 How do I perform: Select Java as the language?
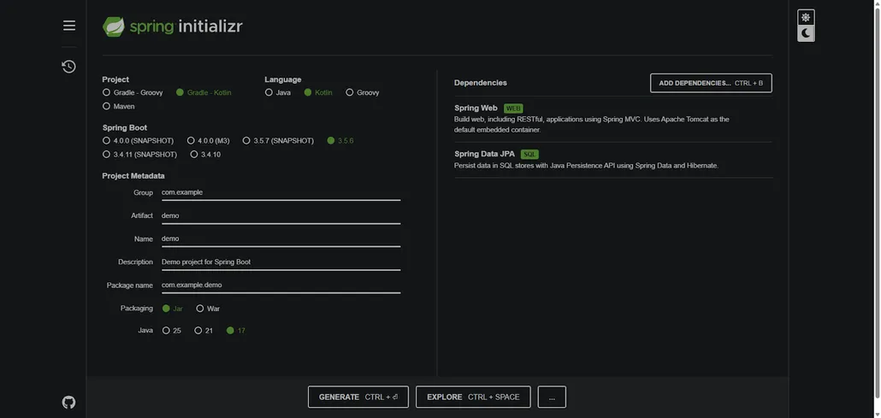pos(269,92)
